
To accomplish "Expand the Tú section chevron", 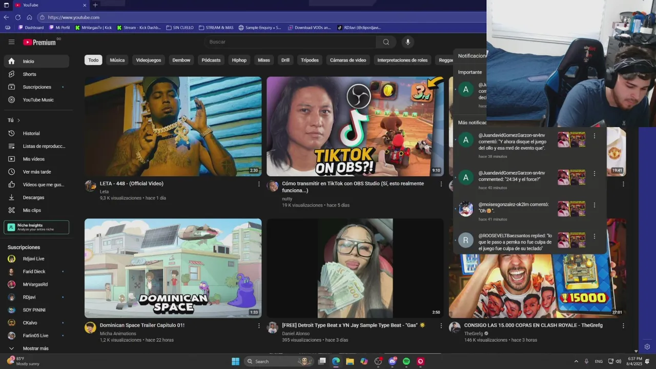I will click(18, 120).
